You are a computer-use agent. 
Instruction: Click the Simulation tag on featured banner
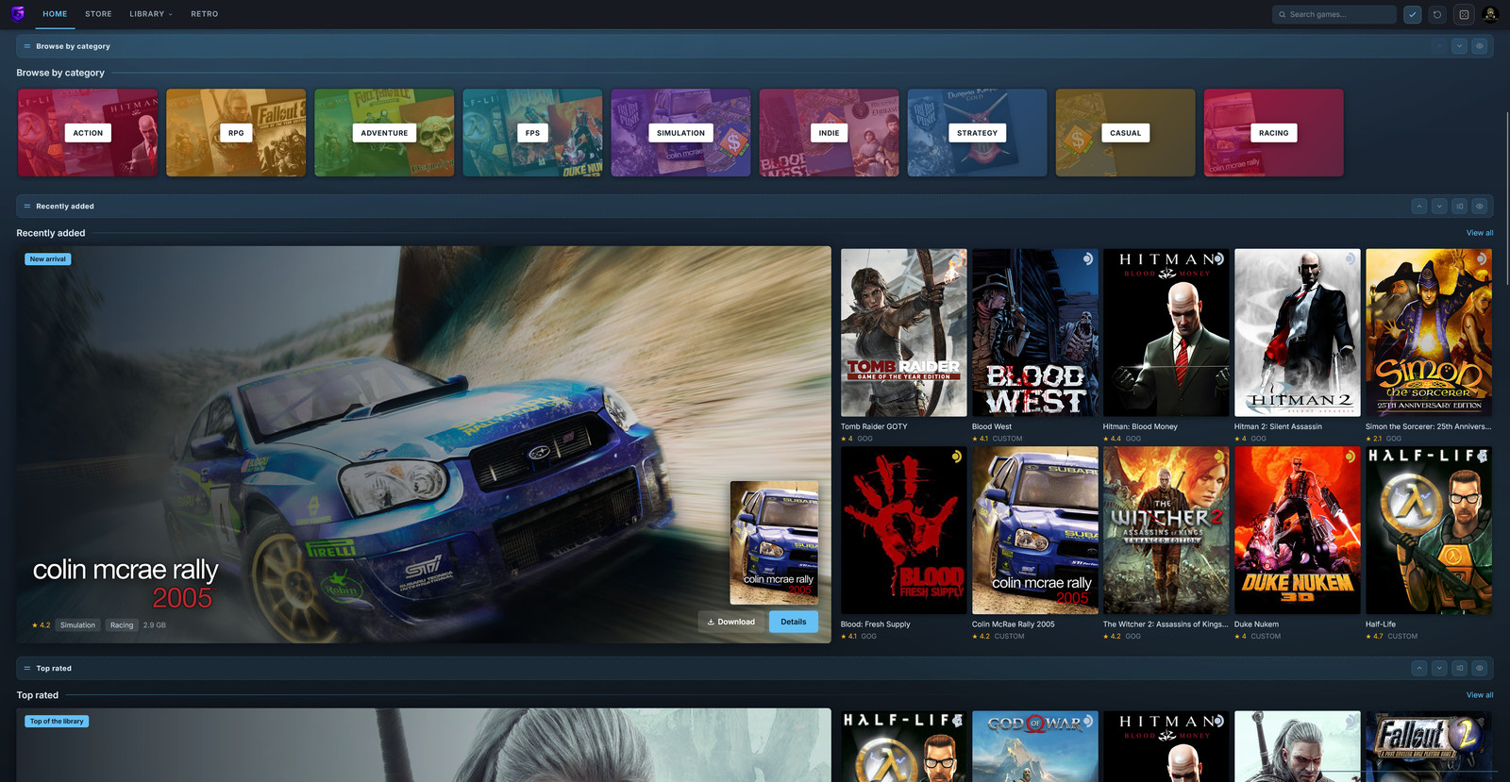pos(77,625)
